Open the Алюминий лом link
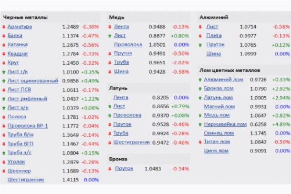 [x=223, y=80]
